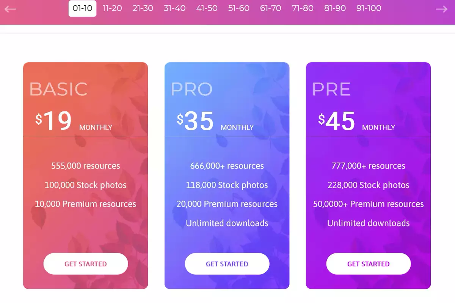This screenshot has width=455, height=303.
Task: Click Unlimited downloads in the Pro card
Action: (227, 223)
